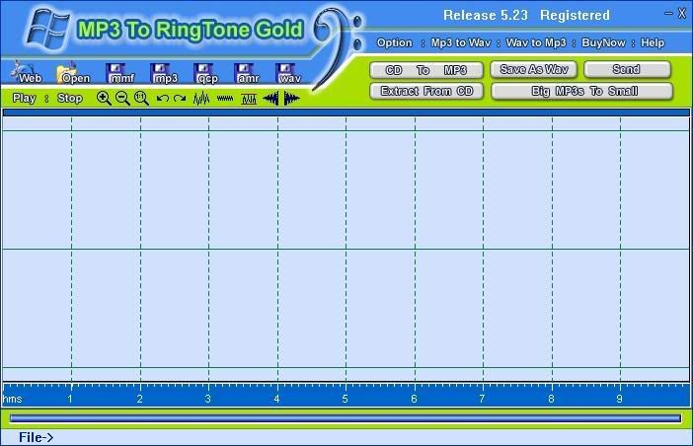693x446 pixels.
Task: Open Wav to Mp3 menu item
Action: (x=536, y=42)
